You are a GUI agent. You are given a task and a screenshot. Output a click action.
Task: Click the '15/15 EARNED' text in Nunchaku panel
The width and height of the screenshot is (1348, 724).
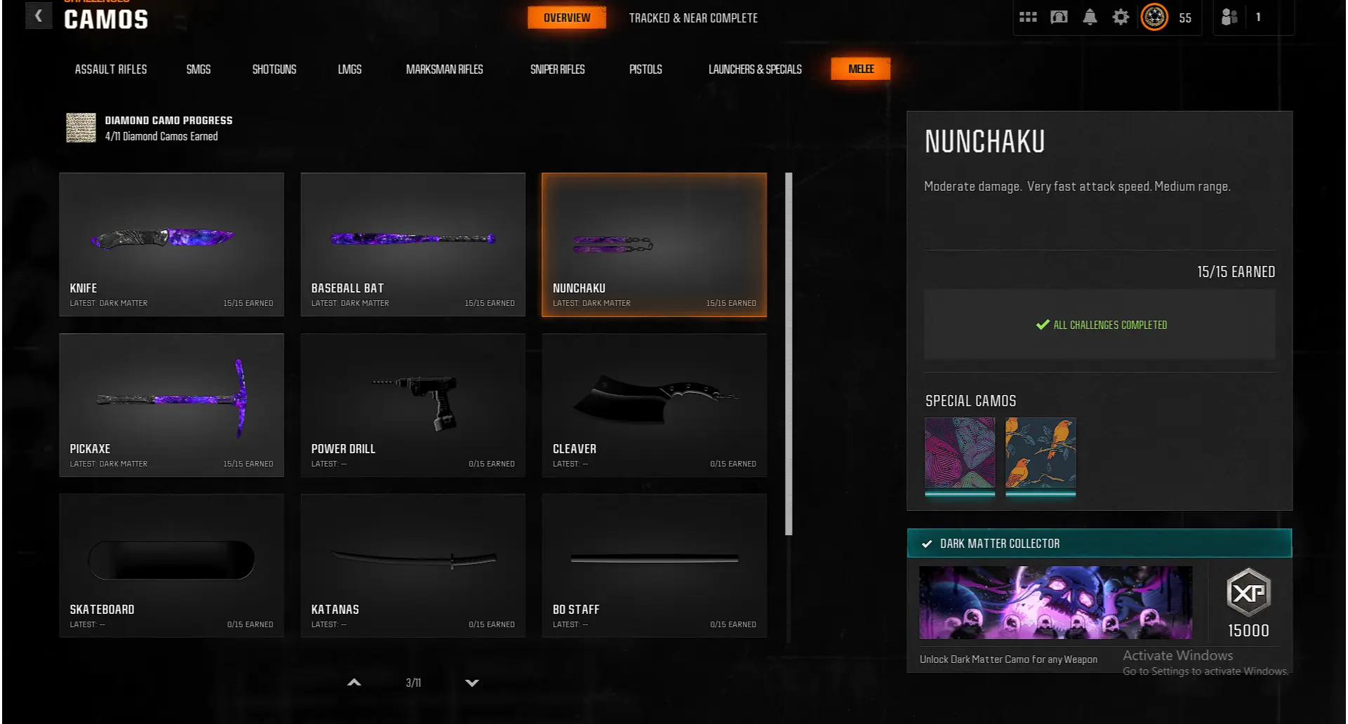click(1236, 271)
